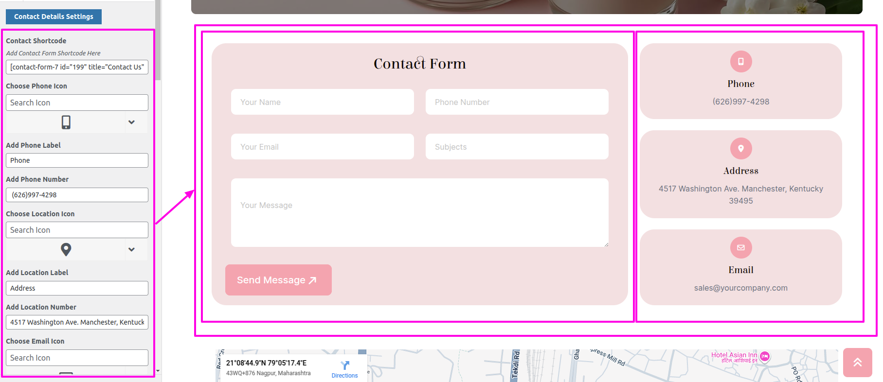This screenshot has width=883, height=382.
Task: Click the scroll-to-top double arrow button
Action: (x=857, y=363)
